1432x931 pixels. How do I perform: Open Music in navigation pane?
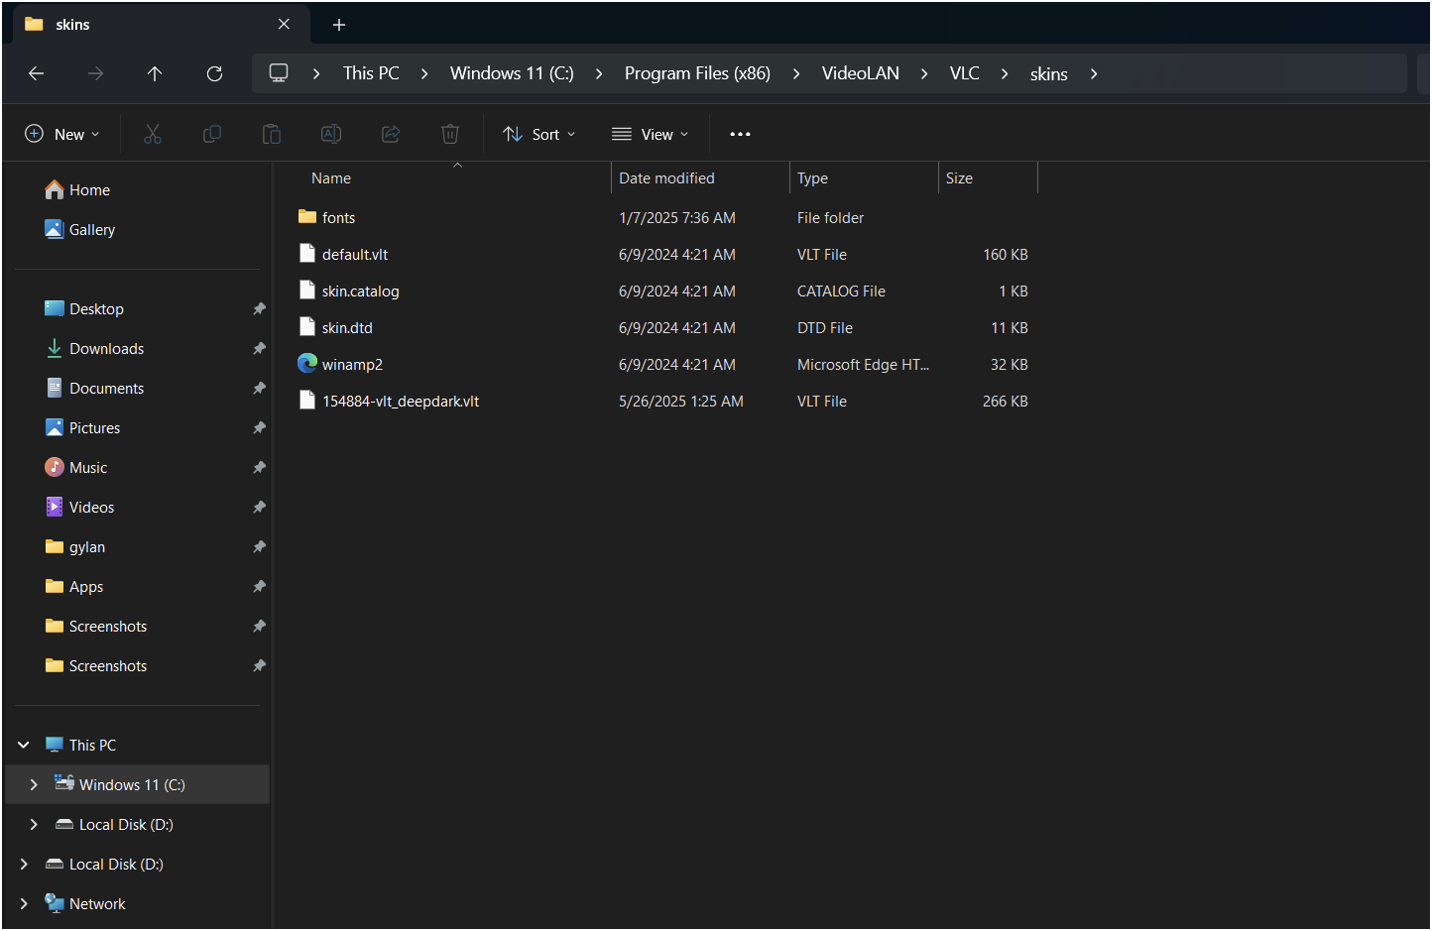88,467
